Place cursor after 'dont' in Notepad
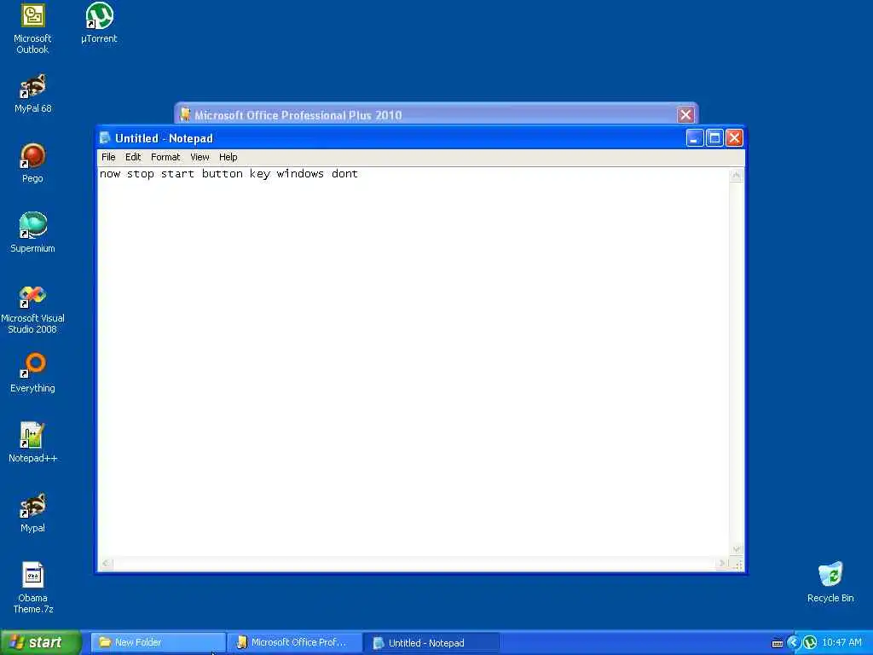 pos(359,174)
